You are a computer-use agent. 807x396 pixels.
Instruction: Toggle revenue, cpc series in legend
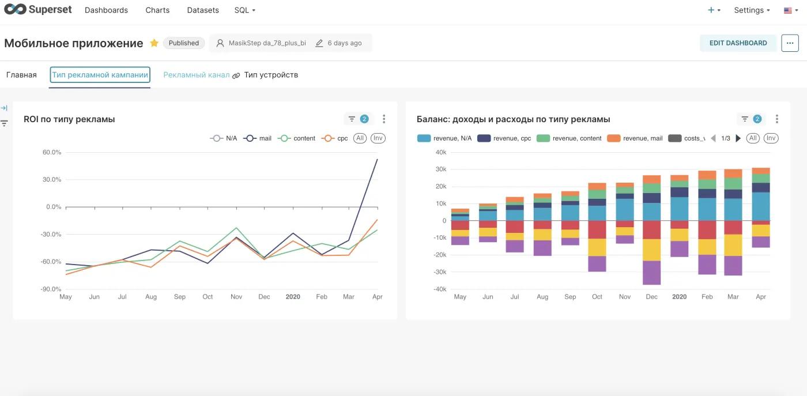504,138
